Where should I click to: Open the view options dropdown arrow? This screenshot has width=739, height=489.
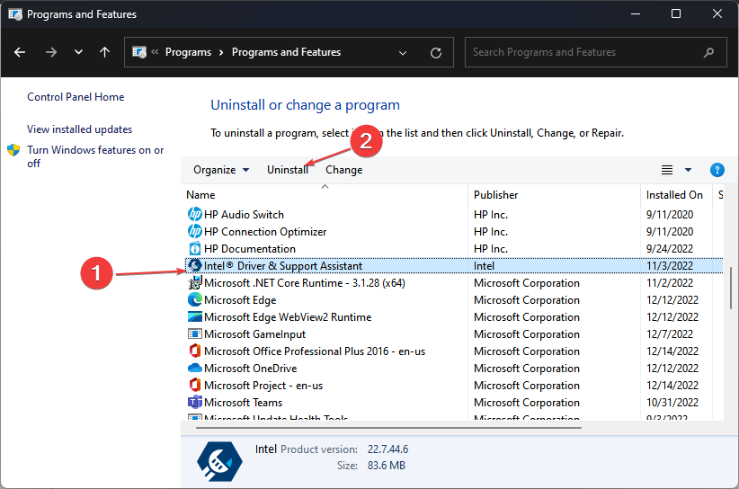(x=688, y=170)
